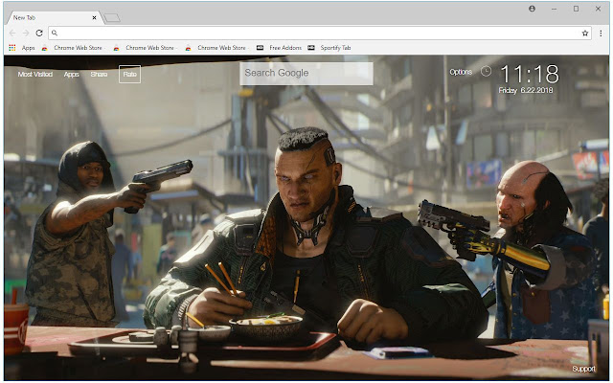Viewport: 613px width, 383px height.
Task: Click the clock icon next to Options
Action: pyautogui.click(x=486, y=71)
